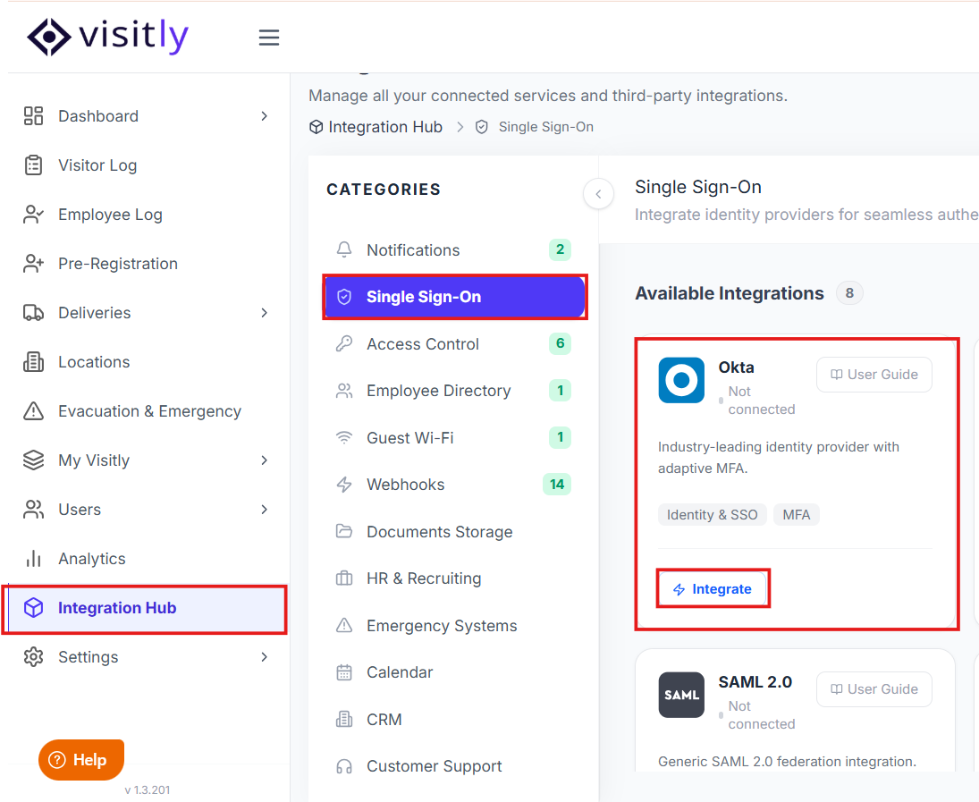This screenshot has width=979, height=802.
Task: Click the MFA tag on Okta
Action: (x=796, y=515)
